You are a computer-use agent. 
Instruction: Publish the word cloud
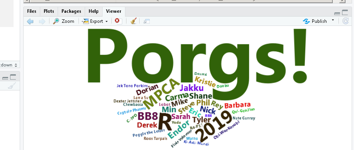[315, 21]
